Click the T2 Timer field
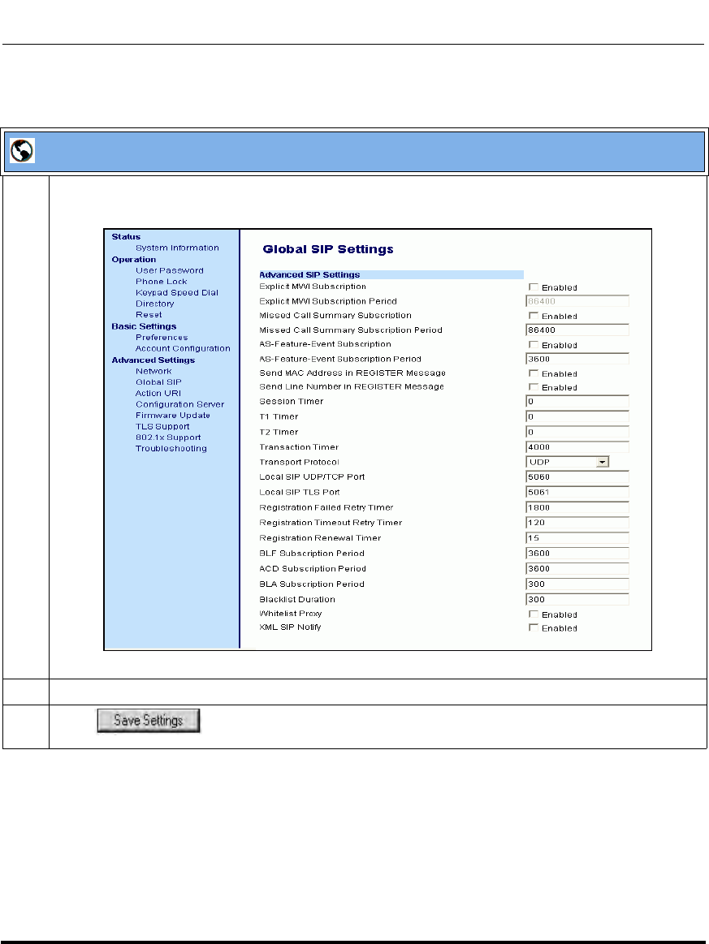Viewport: 709px width, 944px height. click(577, 433)
